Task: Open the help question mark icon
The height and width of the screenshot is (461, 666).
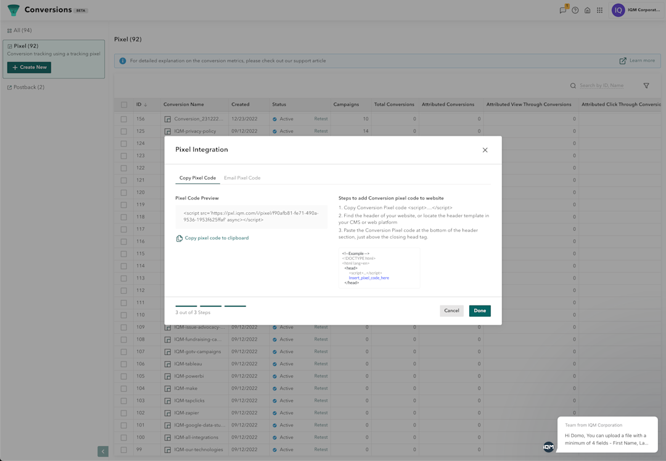Action: 575,10
